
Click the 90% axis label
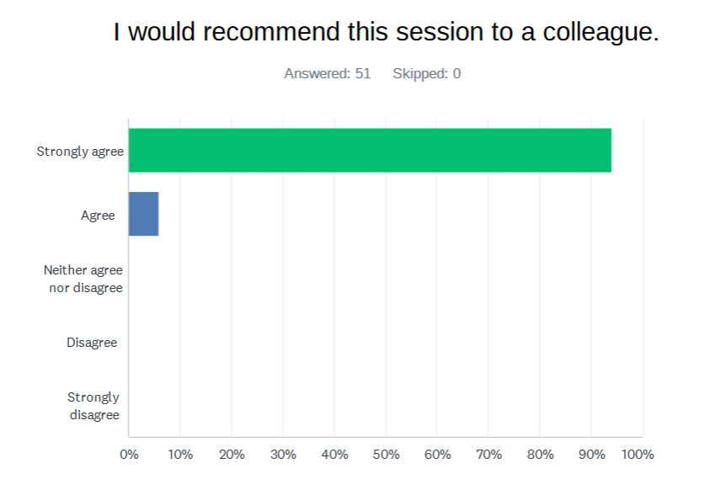point(592,455)
